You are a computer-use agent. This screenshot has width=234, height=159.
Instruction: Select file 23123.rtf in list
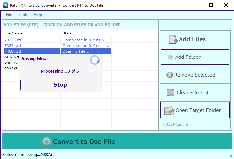point(13,40)
